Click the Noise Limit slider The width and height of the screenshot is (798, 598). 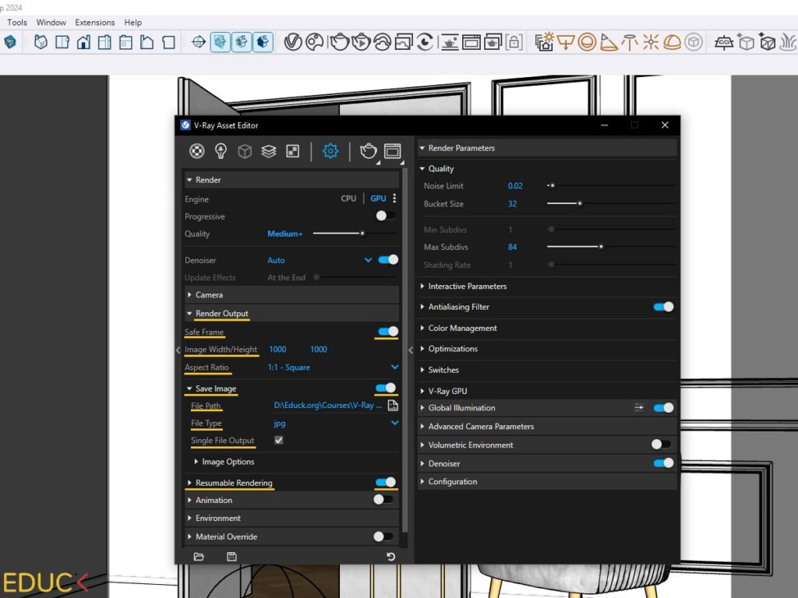552,186
